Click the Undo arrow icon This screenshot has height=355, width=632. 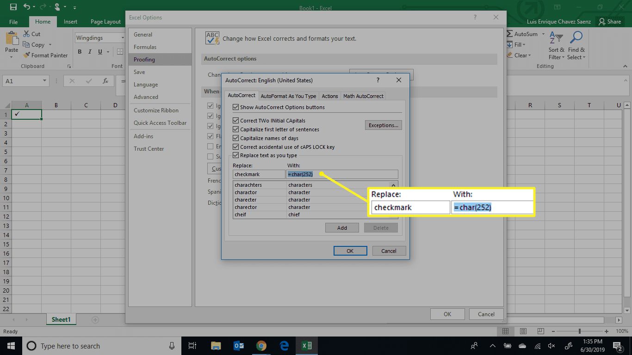[x=27, y=7]
